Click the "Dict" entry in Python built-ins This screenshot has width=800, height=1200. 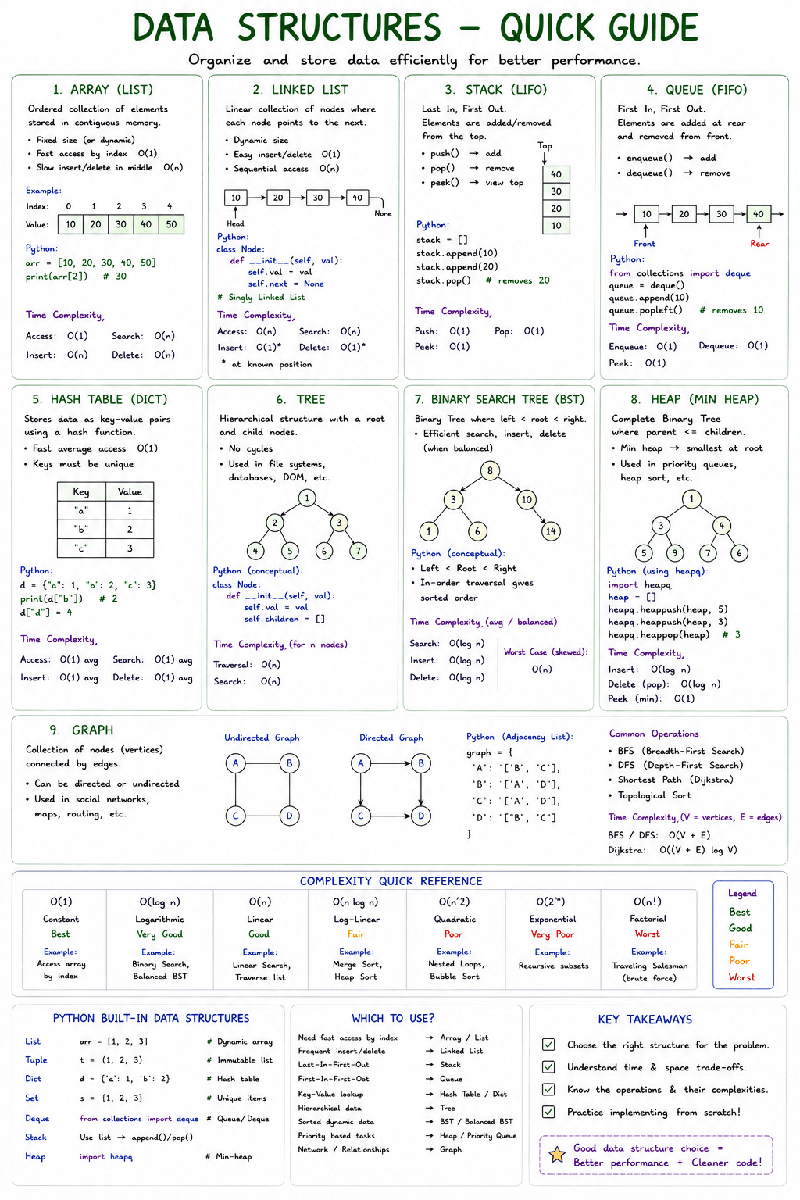coord(33,1078)
